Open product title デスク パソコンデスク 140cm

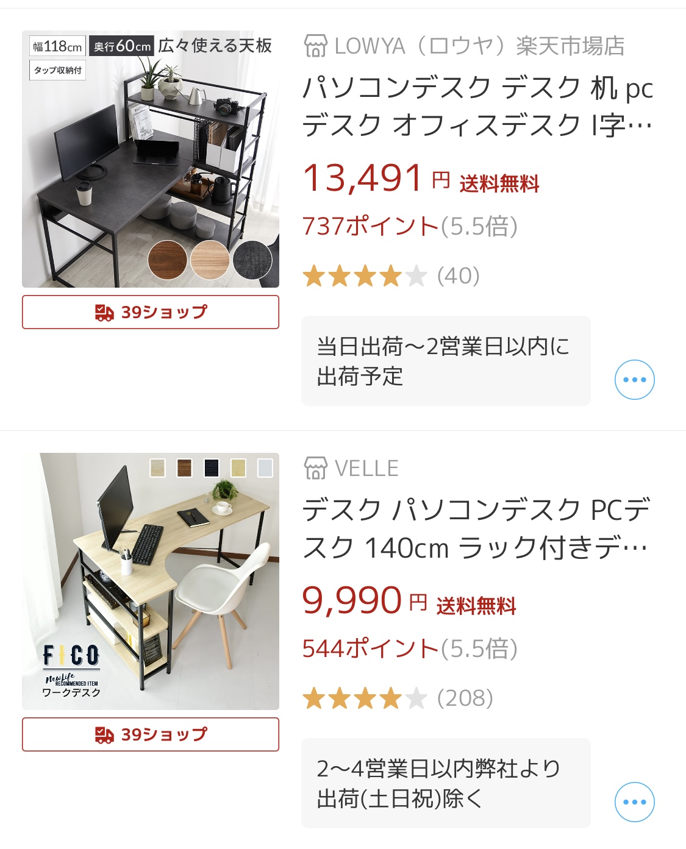tap(476, 529)
